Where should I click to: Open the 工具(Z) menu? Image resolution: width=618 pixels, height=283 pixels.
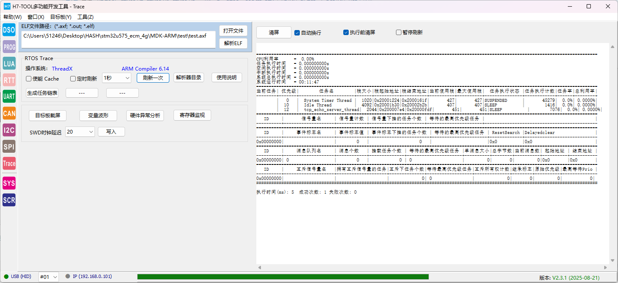[85, 17]
